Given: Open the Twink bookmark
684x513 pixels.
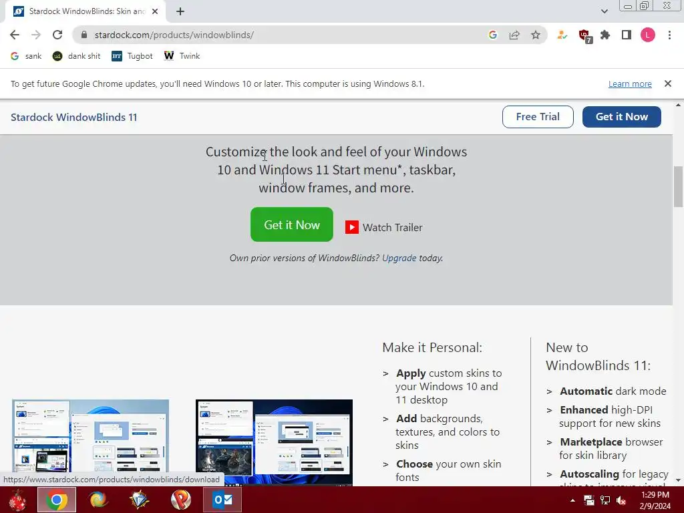Looking at the screenshot, I should (182, 56).
